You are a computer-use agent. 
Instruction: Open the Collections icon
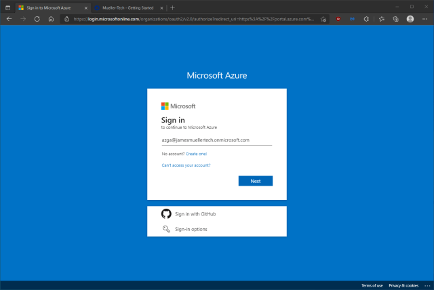click(x=396, y=19)
